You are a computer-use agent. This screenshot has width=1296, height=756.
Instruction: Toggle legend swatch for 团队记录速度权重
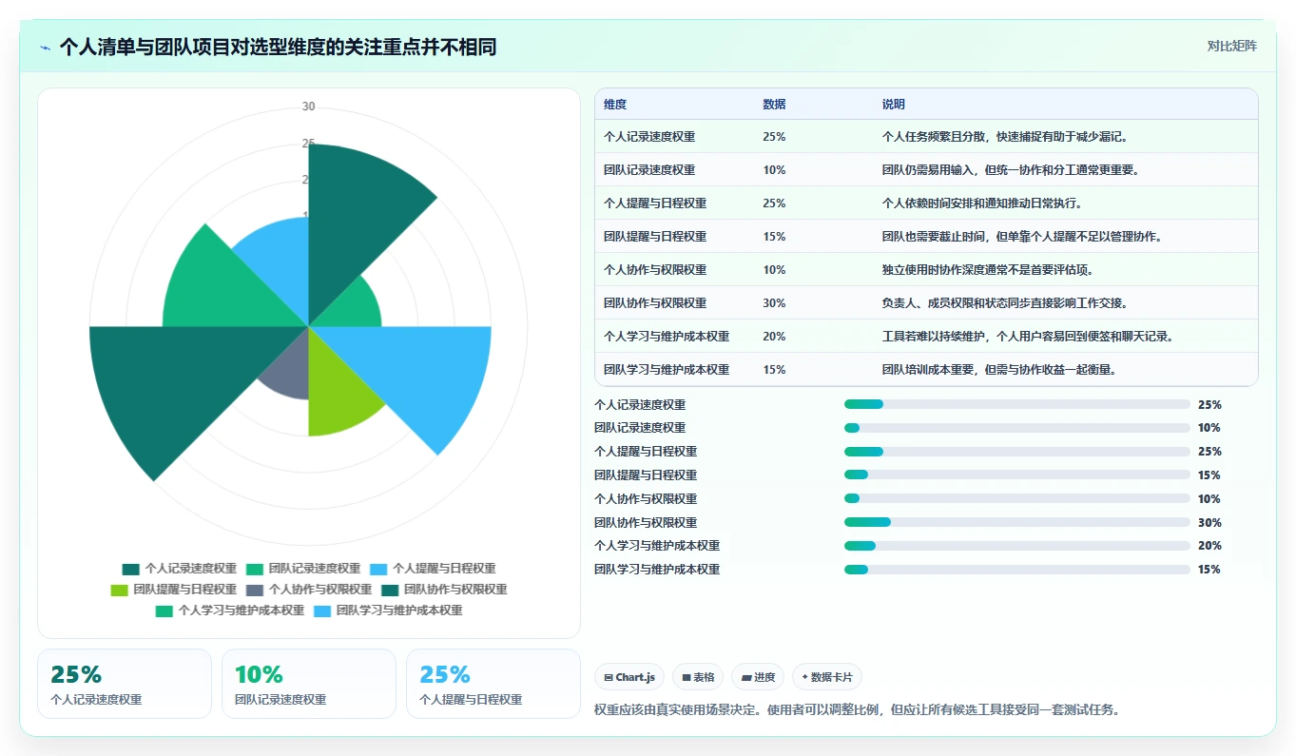click(x=254, y=569)
